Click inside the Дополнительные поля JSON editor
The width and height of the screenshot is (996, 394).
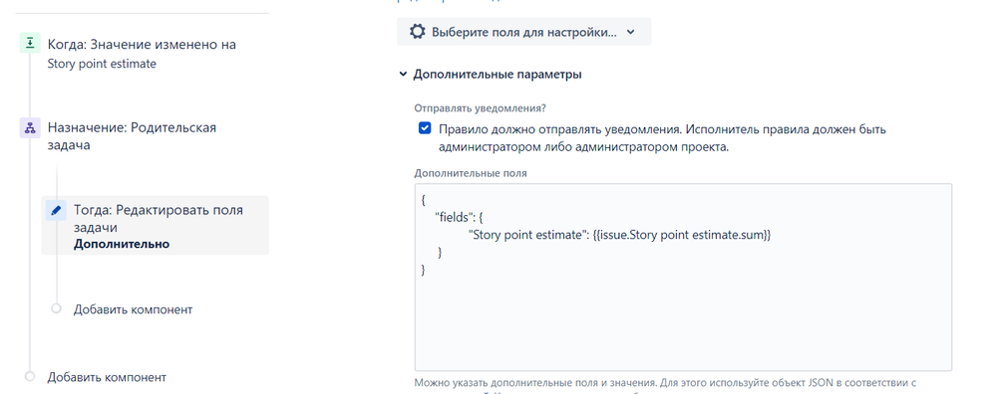pos(684,277)
